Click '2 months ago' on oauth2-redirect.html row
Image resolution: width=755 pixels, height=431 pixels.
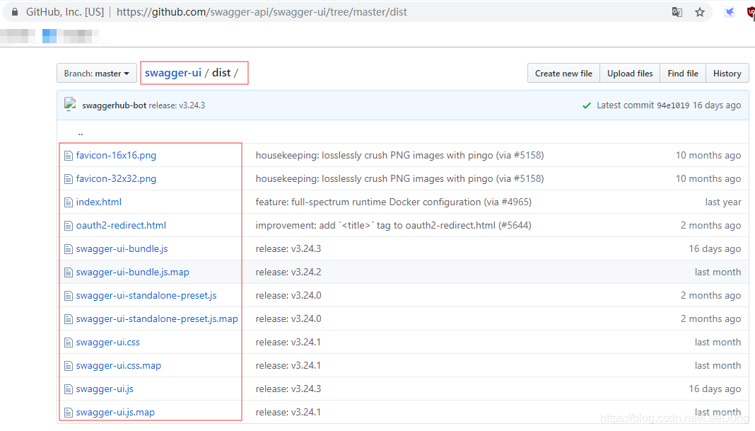[710, 225]
